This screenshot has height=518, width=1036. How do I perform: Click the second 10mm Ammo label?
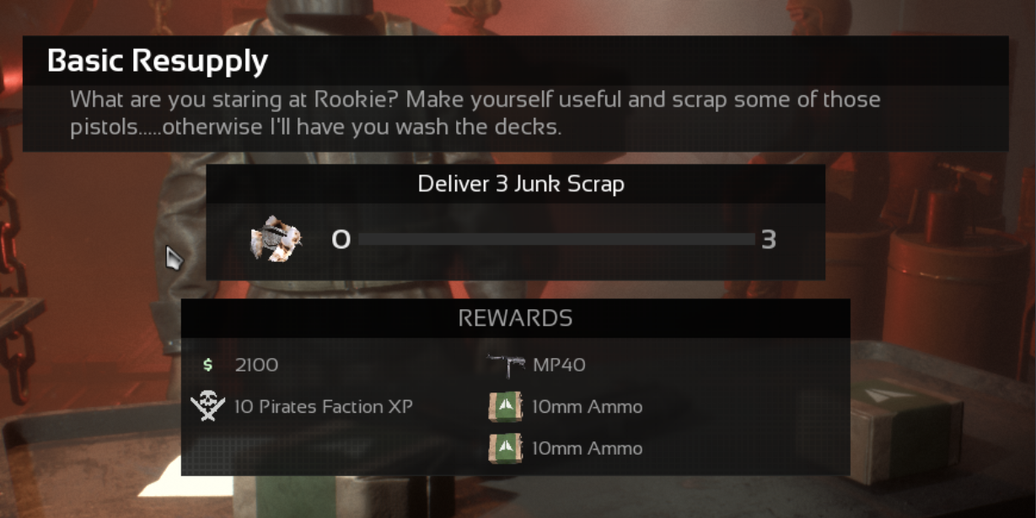click(587, 448)
